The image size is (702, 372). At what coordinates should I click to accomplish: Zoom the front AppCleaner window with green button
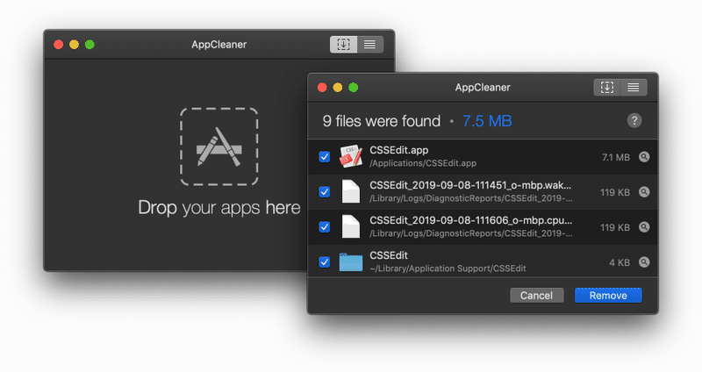point(354,87)
